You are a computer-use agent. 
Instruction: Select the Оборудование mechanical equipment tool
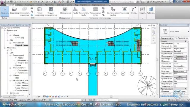pyautogui.click(x=65, y=11)
